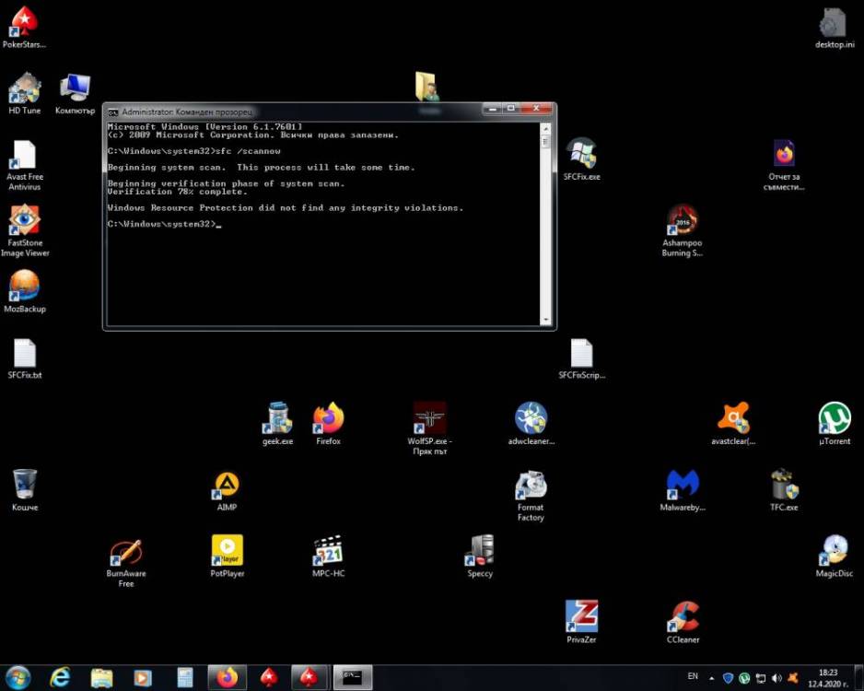Screen dimensions: 864x691
Task: Open the EN language indicator
Action: 693,676
